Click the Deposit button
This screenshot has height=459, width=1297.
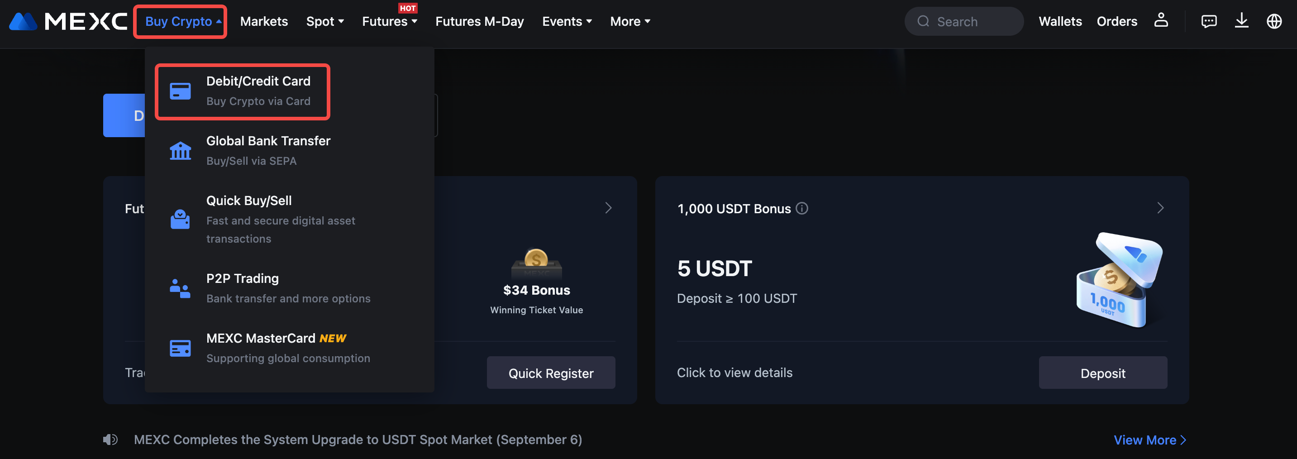pos(1103,373)
